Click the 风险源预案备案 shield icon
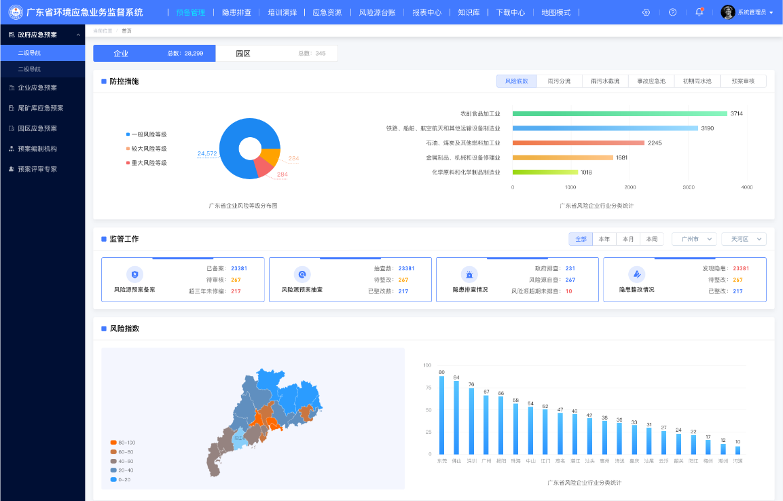The width and height of the screenshot is (783, 501). [135, 274]
